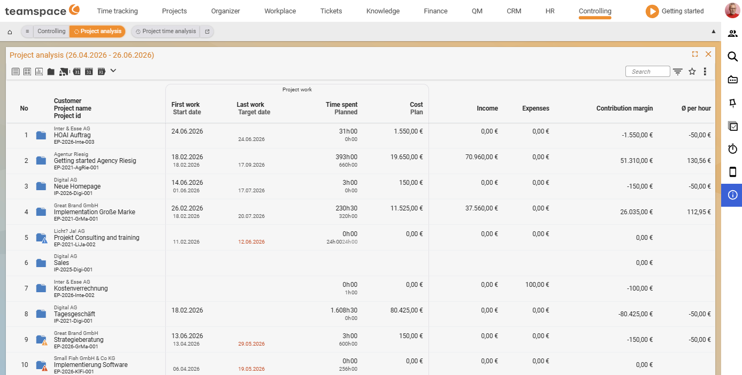The width and height of the screenshot is (742, 375).
Task: Open three-dot more options menu
Action: tap(705, 72)
